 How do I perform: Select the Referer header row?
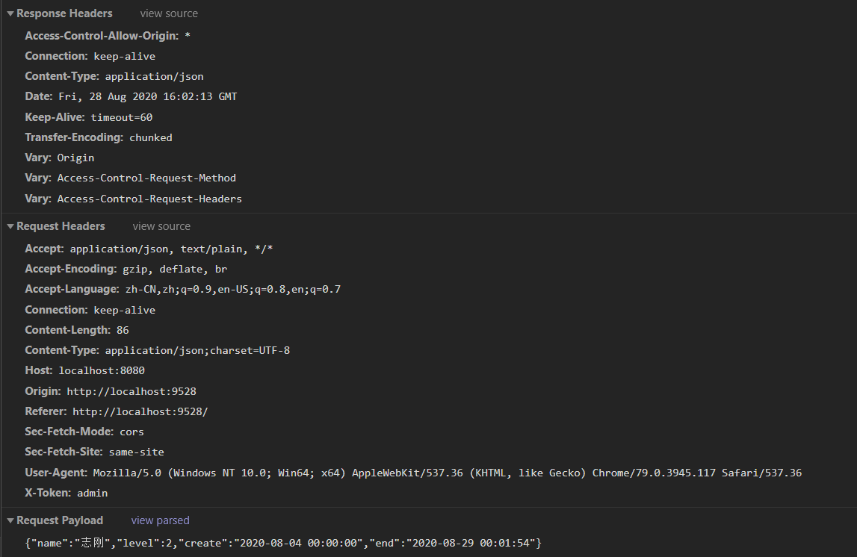click(117, 411)
